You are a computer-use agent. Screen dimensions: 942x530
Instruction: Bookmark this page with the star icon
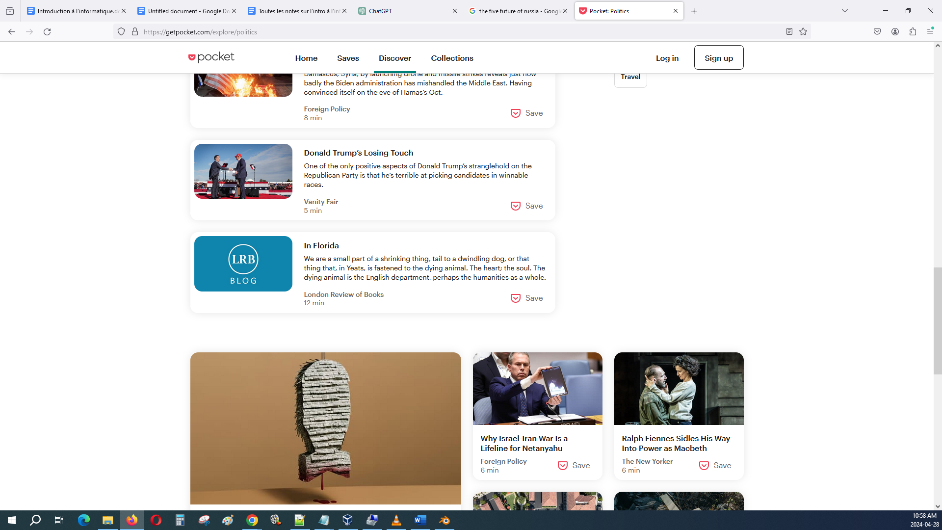pyautogui.click(x=803, y=32)
